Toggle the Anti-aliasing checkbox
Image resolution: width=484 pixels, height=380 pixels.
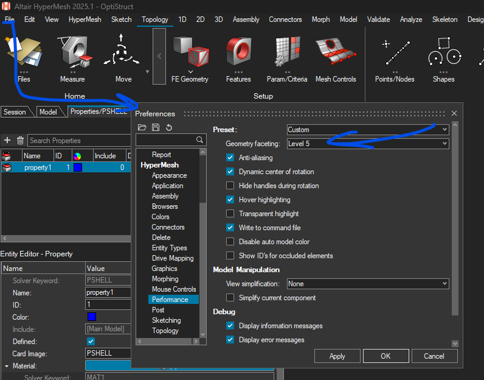coord(230,158)
